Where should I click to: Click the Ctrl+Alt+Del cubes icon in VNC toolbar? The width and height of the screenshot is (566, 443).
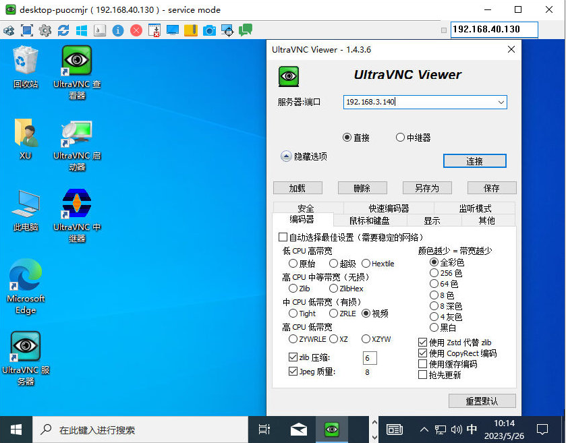pos(9,30)
